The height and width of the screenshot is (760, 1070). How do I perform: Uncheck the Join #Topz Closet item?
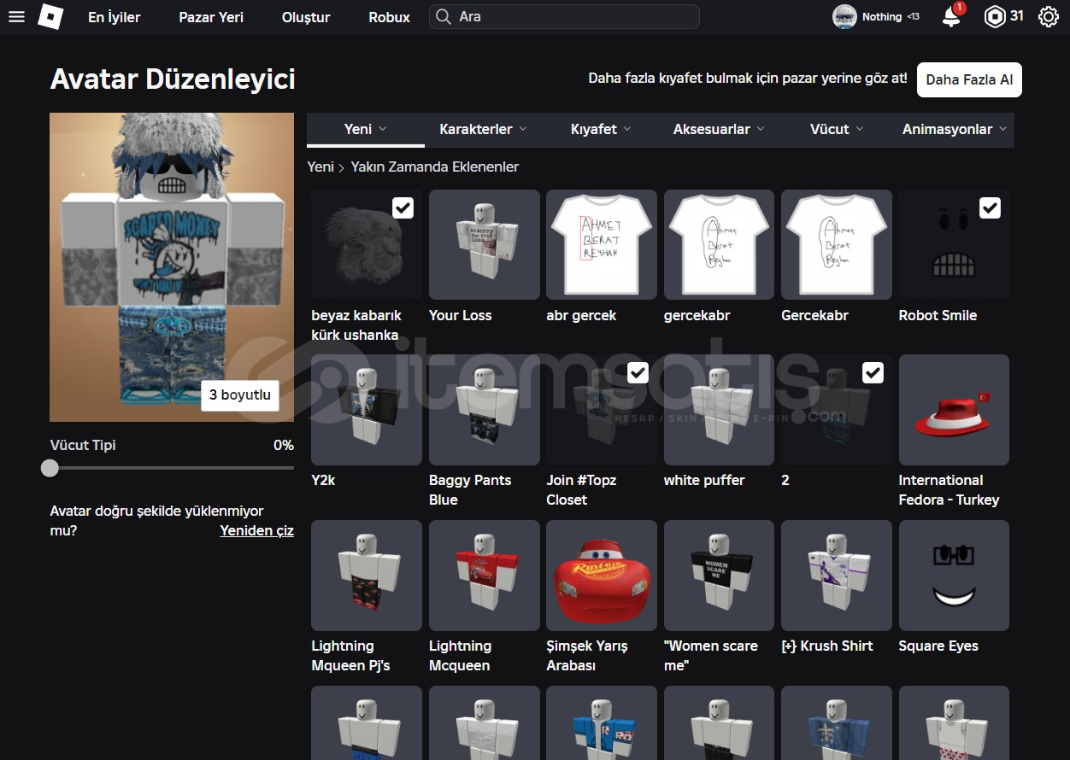[638, 372]
